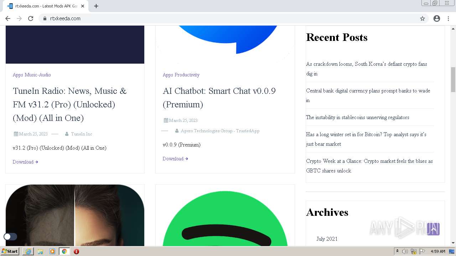
Task: Launch Internet Explorer from taskbar
Action: coord(28,251)
